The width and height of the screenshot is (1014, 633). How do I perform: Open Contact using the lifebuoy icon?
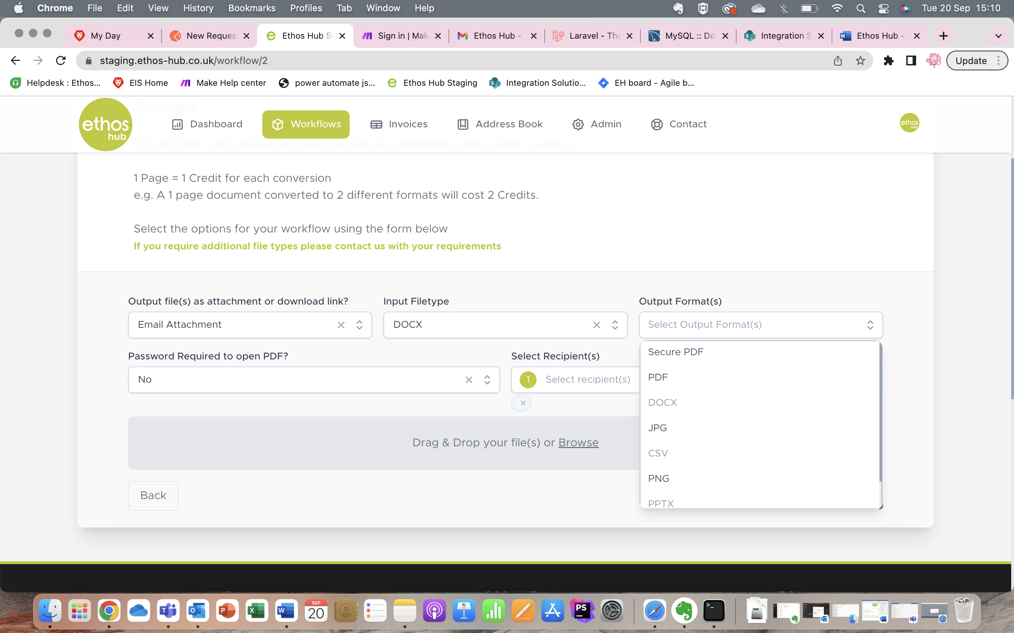point(657,124)
